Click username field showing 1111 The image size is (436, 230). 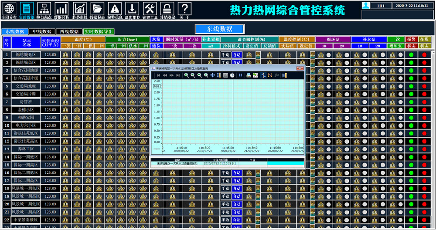point(381,6)
